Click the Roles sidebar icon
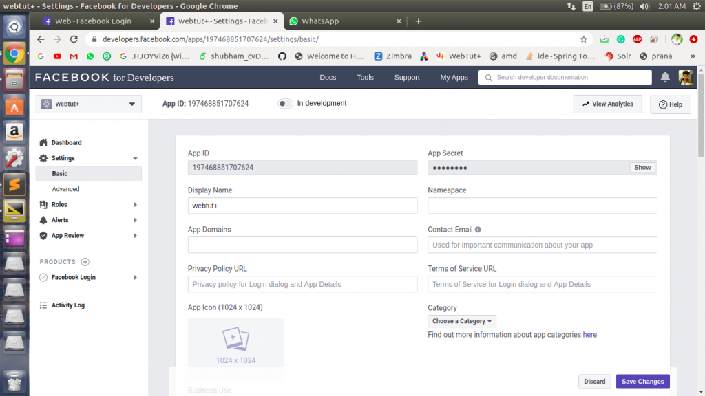Screen dimensions: 705x396 click(43, 204)
